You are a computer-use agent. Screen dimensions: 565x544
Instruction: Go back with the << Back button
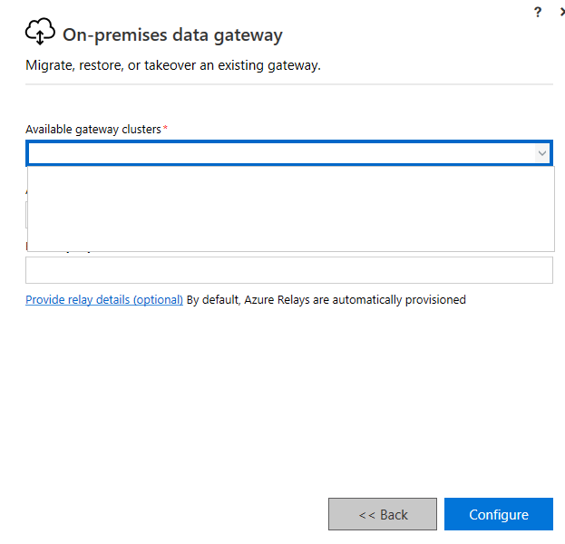(x=383, y=514)
